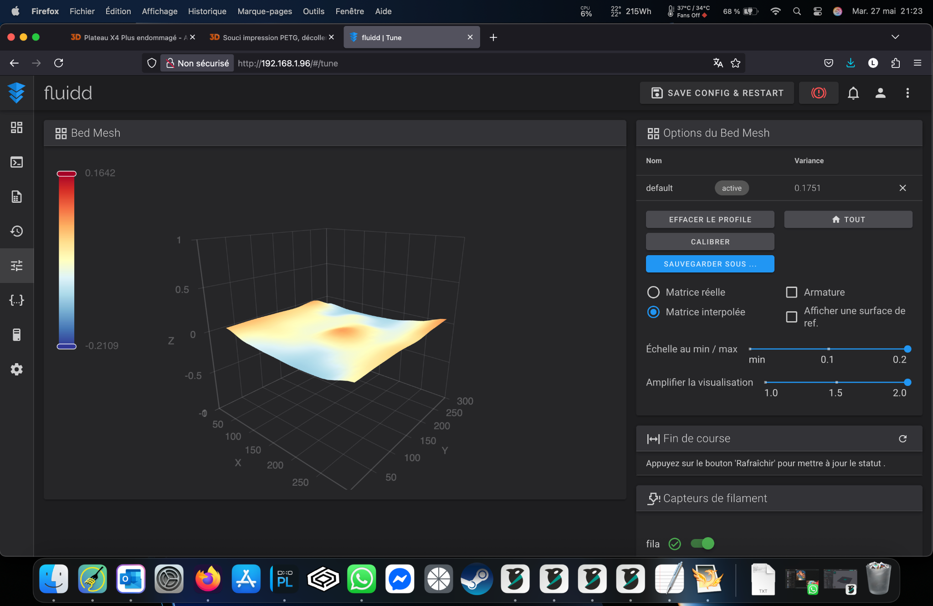Viewport: 933px width, 606px height.
Task: Open fluidd settings gear in sidebar
Action: click(x=16, y=369)
